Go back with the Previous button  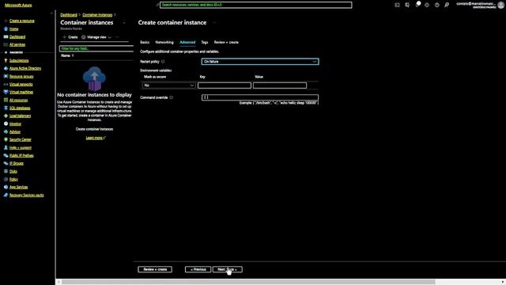[198, 269]
